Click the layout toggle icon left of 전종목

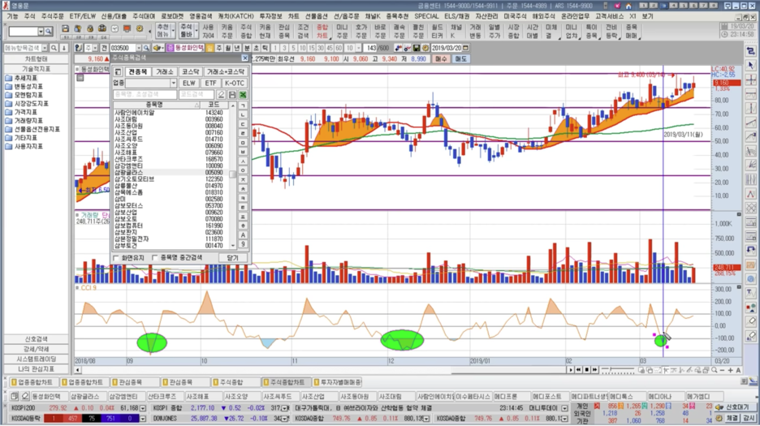point(118,71)
